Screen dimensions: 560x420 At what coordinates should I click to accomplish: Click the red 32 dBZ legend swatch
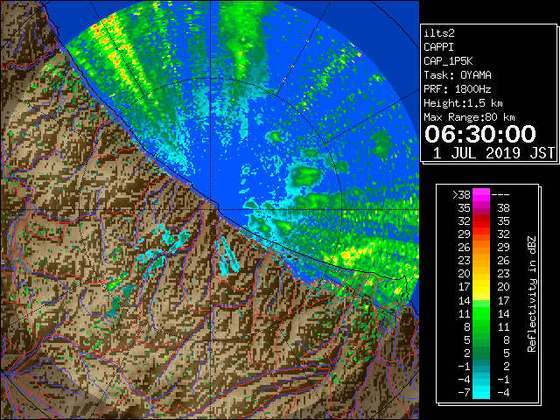pos(481,221)
